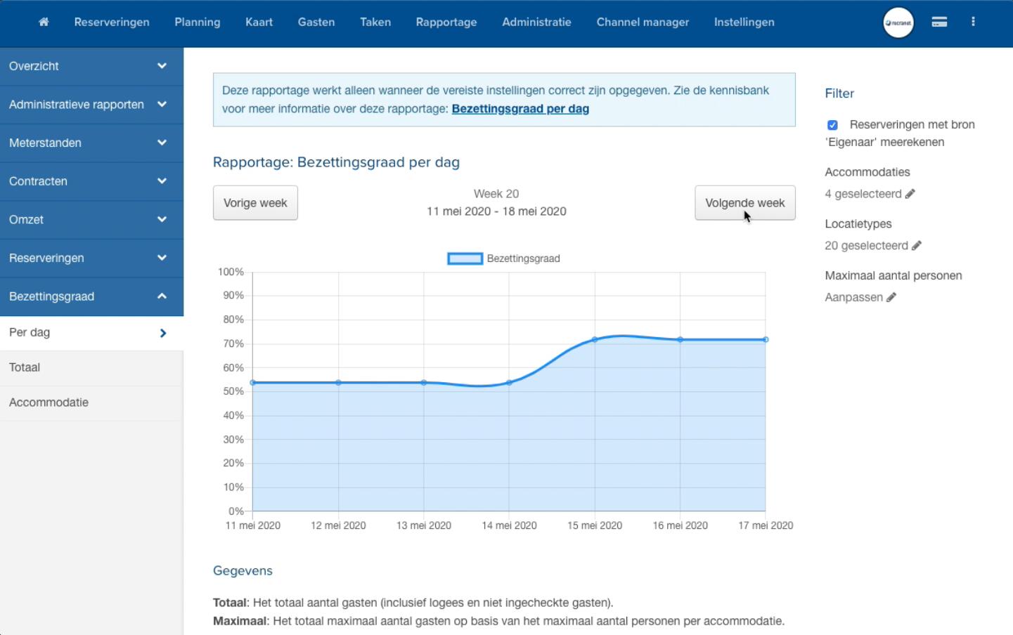Click the pencil icon beside Aanpassen
The height and width of the screenshot is (635, 1013).
point(891,297)
